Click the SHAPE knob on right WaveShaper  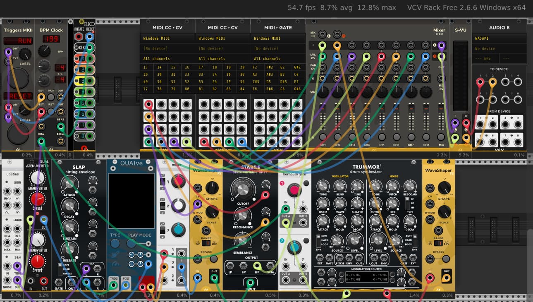click(445, 187)
